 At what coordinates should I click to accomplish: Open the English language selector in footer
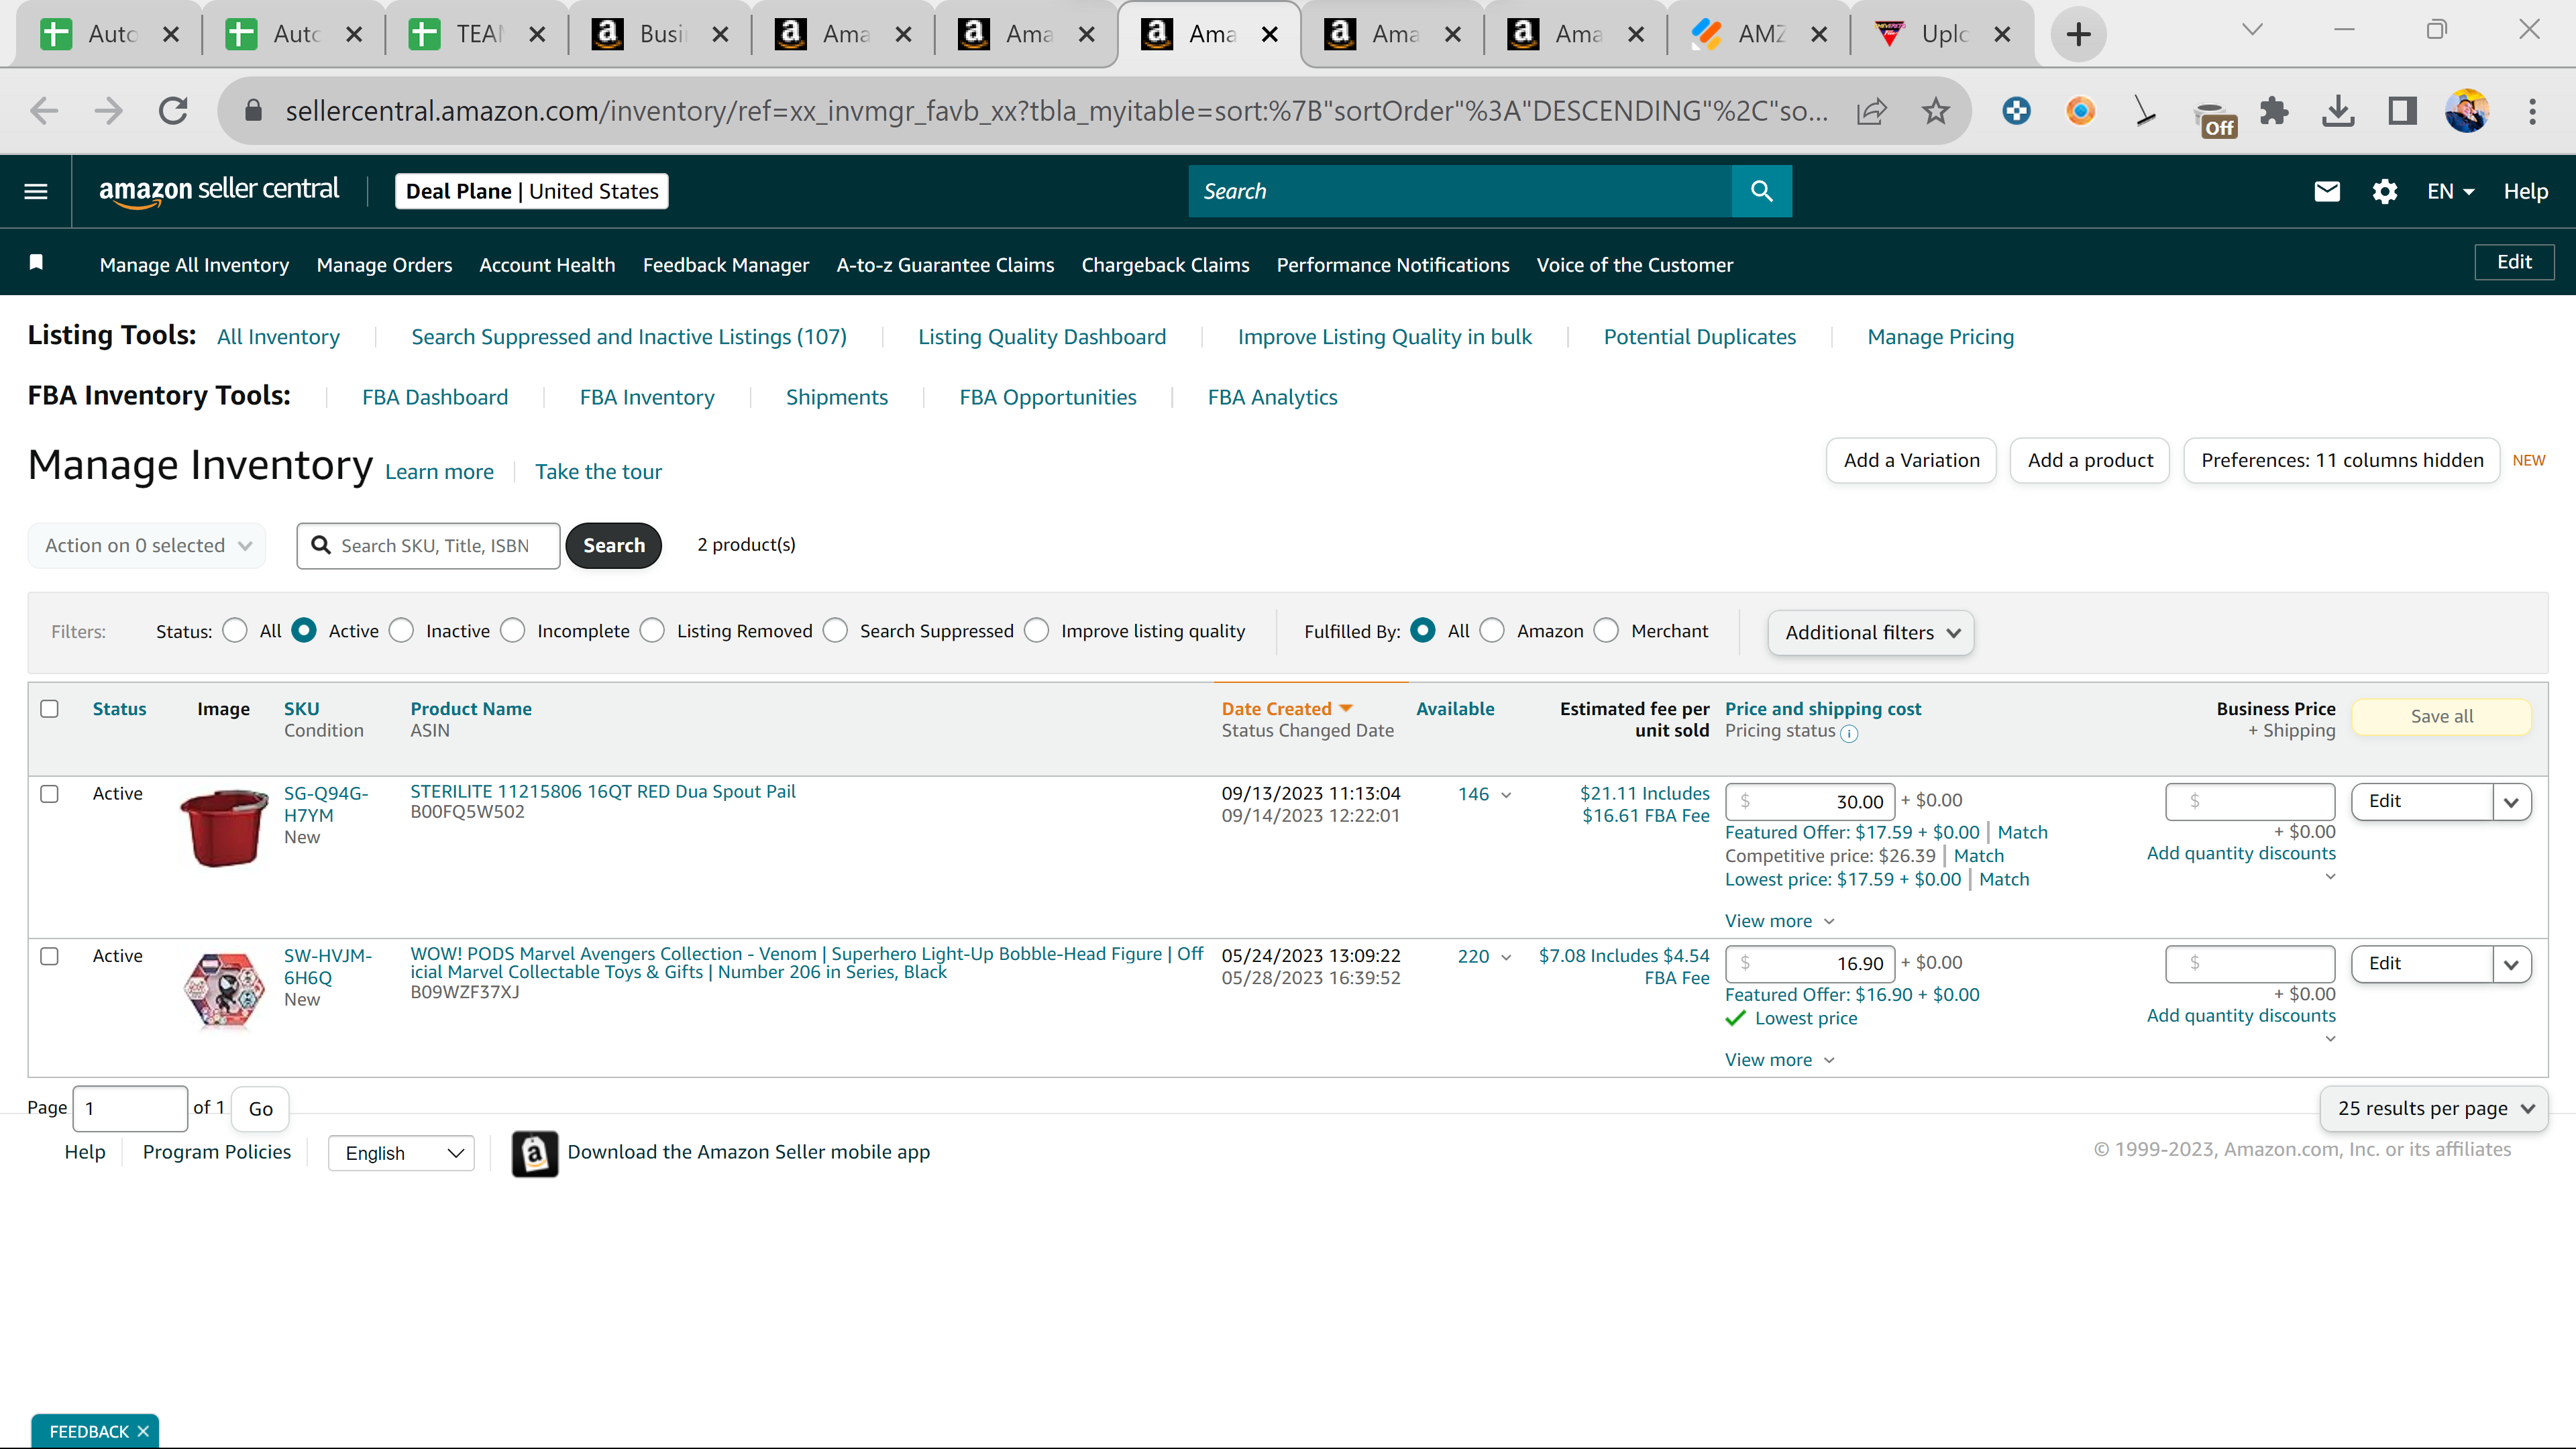click(401, 1153)
